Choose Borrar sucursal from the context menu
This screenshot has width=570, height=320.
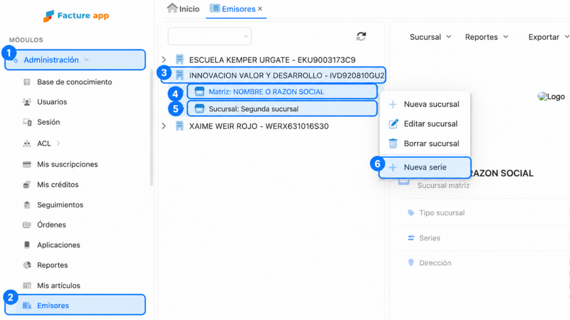pos(425,144)
